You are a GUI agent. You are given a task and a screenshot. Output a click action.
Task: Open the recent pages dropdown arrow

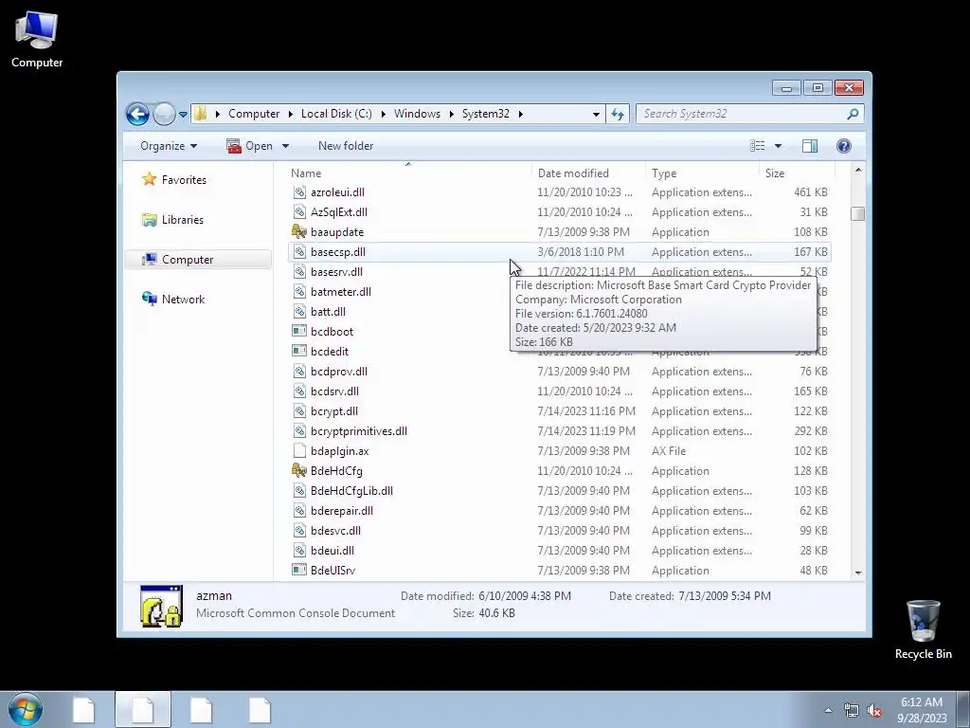pyautogui.click(x=183, y=115)
